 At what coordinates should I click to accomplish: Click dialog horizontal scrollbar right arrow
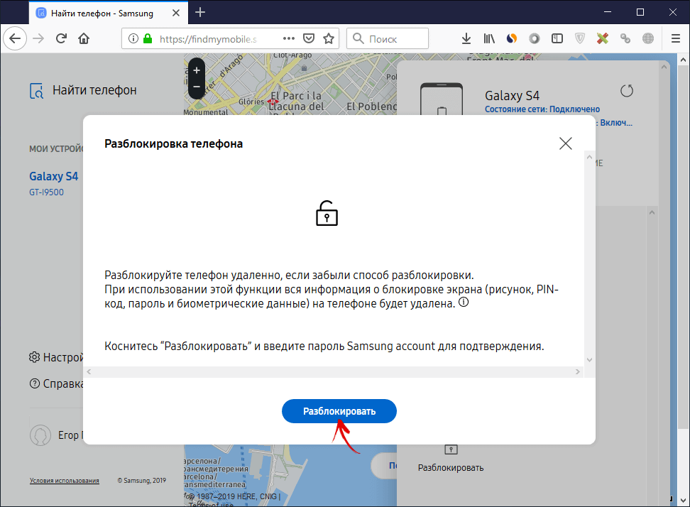click(578, 372)
